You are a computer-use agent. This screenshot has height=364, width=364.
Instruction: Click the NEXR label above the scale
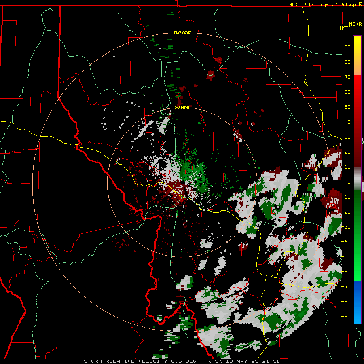click(x=356, y=24)
